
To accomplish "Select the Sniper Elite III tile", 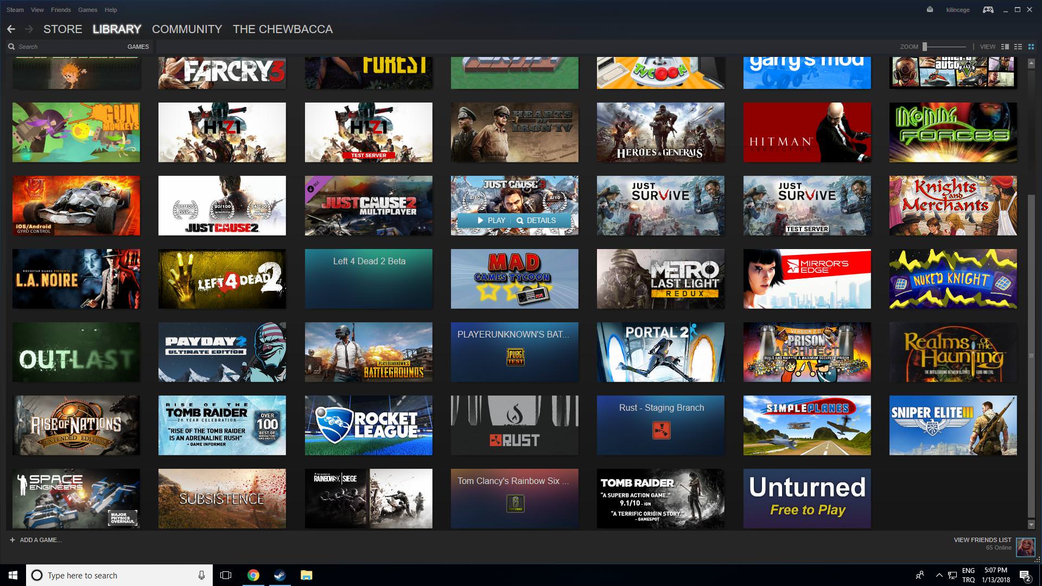I will 953,425.
